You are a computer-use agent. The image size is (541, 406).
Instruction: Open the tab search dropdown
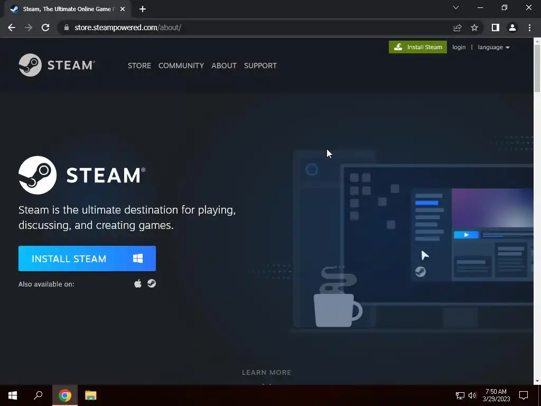(456, 7)
